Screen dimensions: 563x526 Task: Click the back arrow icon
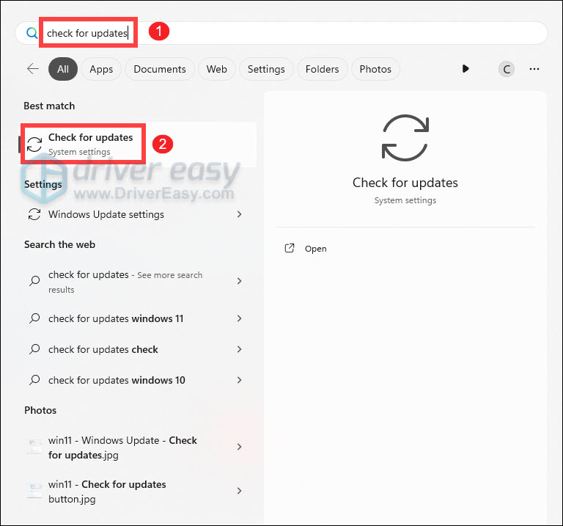tap(32, 69)
